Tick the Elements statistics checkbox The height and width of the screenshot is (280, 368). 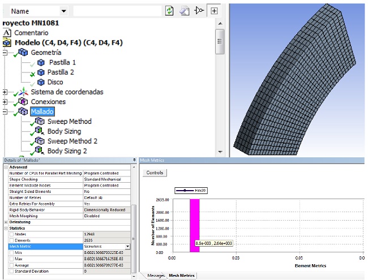(11, 240)
